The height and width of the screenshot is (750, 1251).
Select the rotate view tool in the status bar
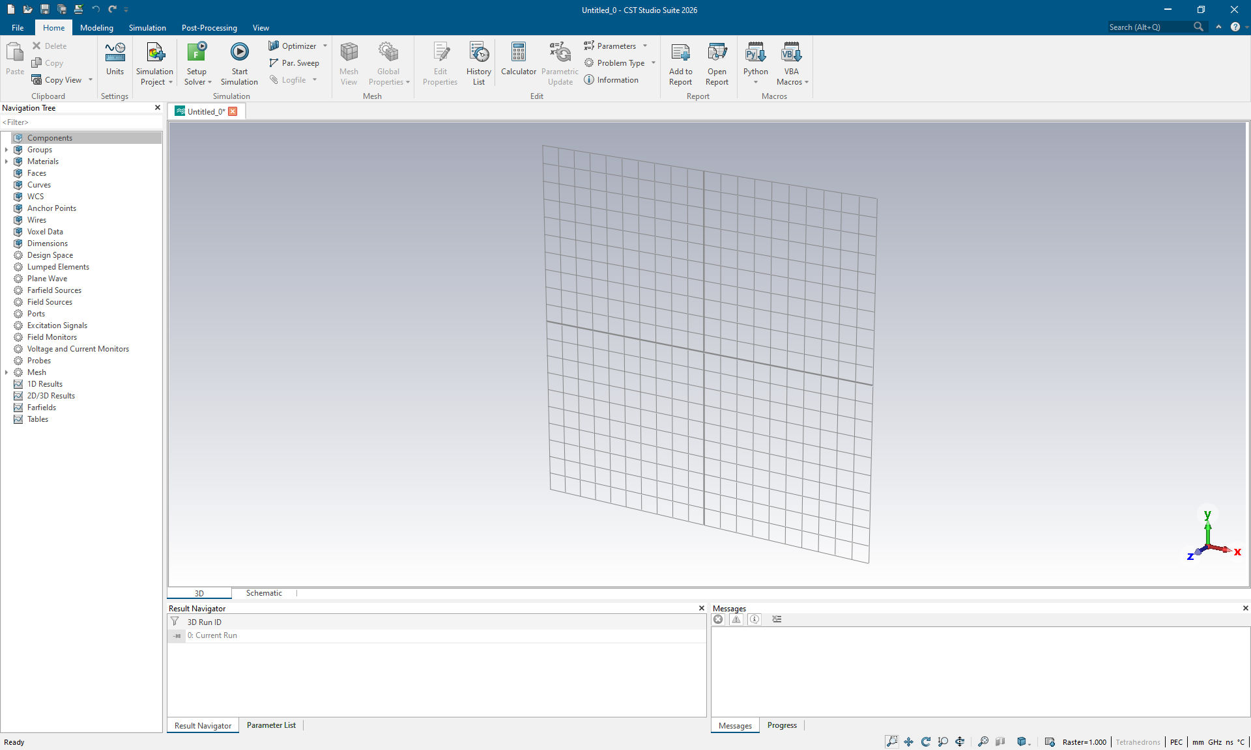point(926,742)
